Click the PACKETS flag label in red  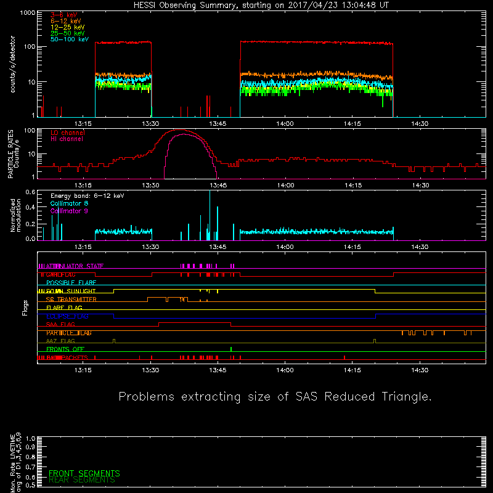coord(75,357)
